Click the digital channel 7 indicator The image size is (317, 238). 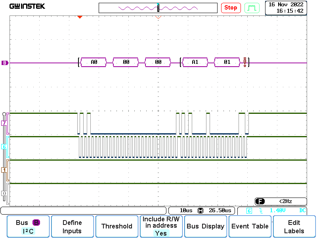click(4, 123)
